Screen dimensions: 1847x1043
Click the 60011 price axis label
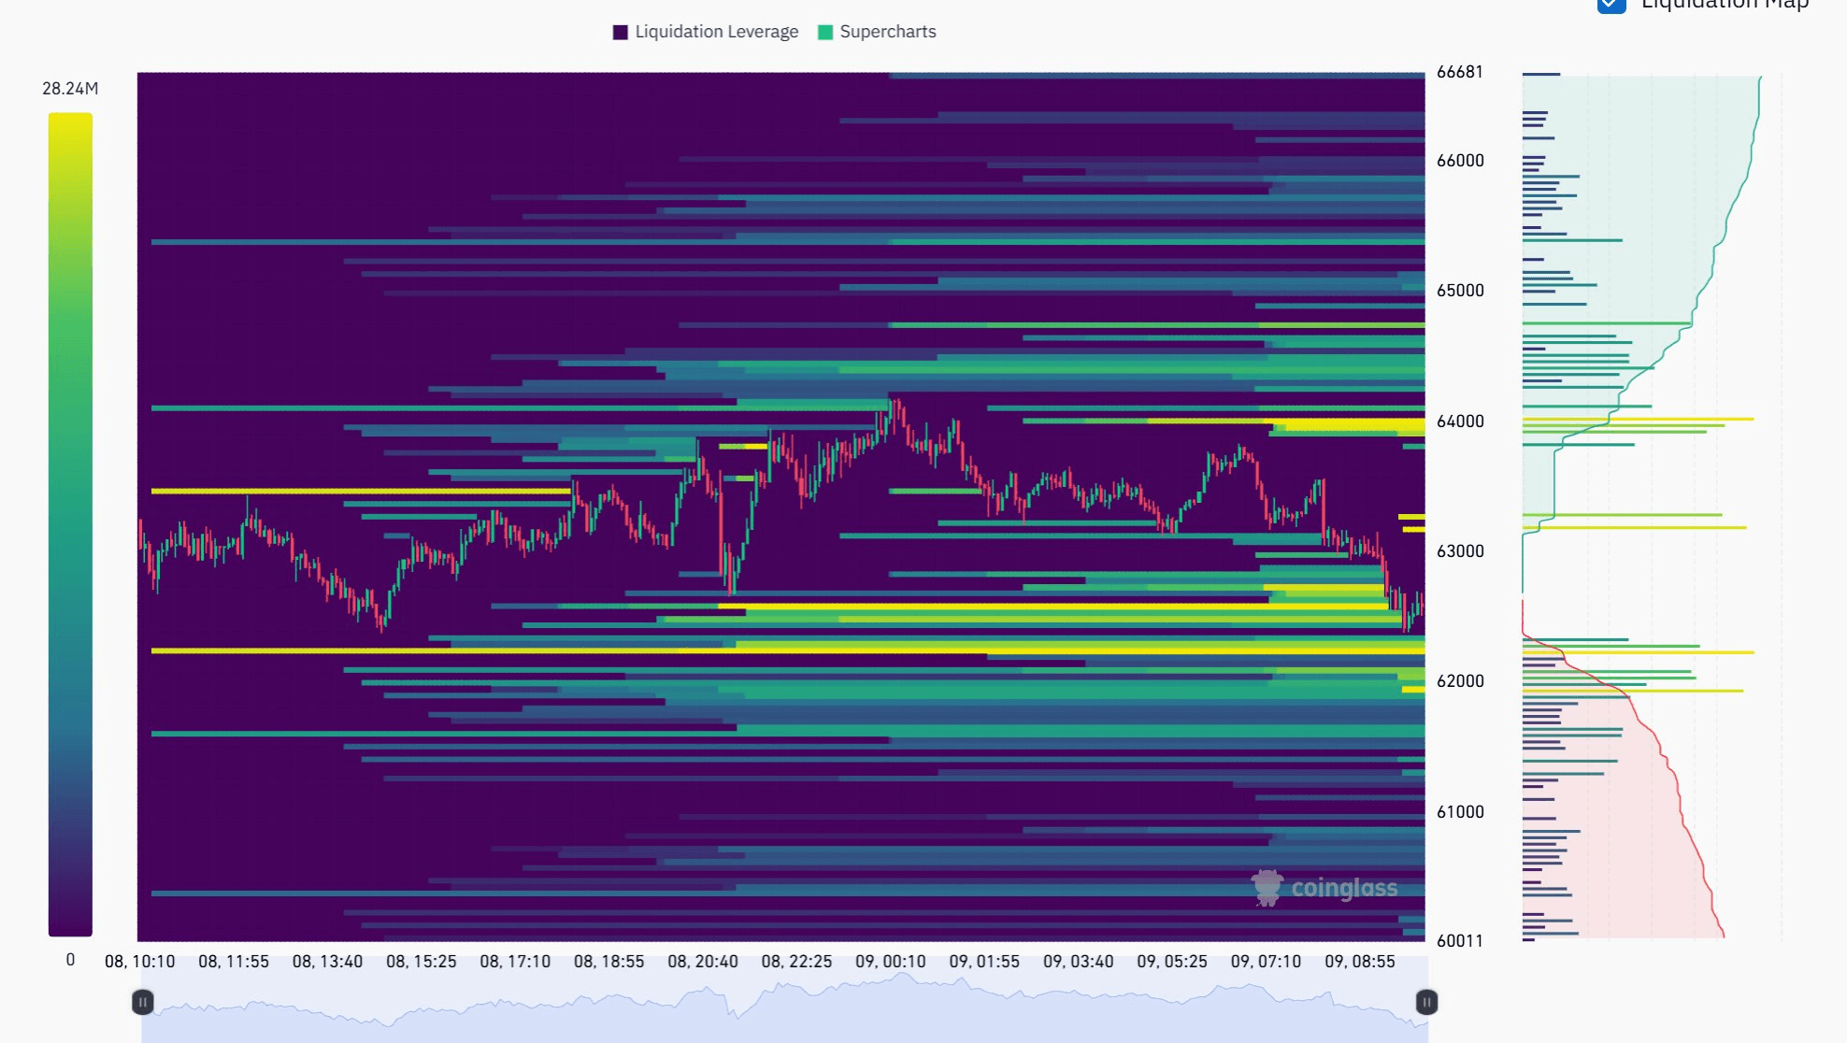pyautogui.click(x=1460, y=941)
